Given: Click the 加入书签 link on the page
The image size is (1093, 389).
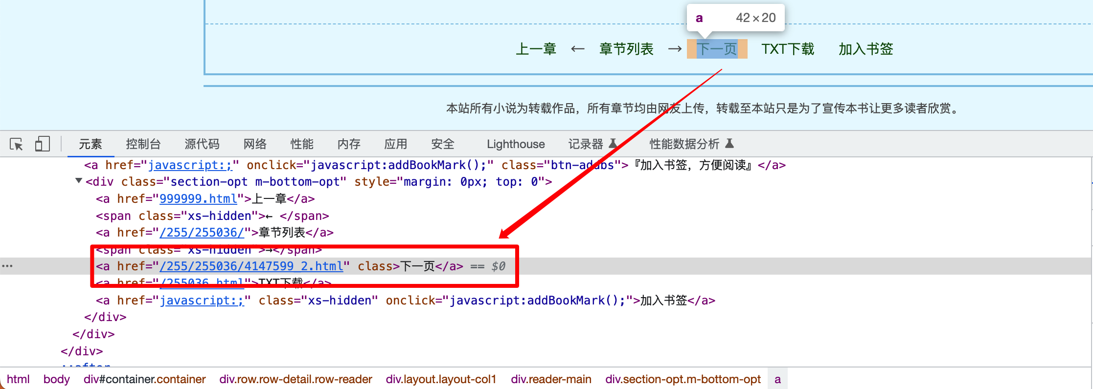Looking at the screenshot, I should tap(866, 49).
